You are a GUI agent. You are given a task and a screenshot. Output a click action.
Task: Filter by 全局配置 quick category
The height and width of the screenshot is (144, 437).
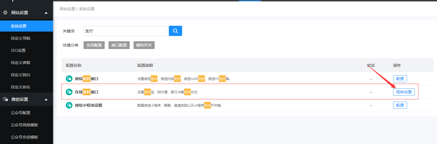(94, 45)
